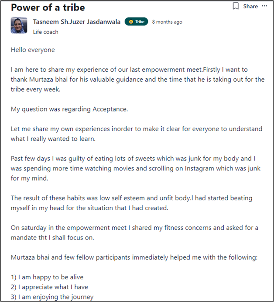Click the Life coach subtitle
274x302 pixels.
[x=45, y=32]
